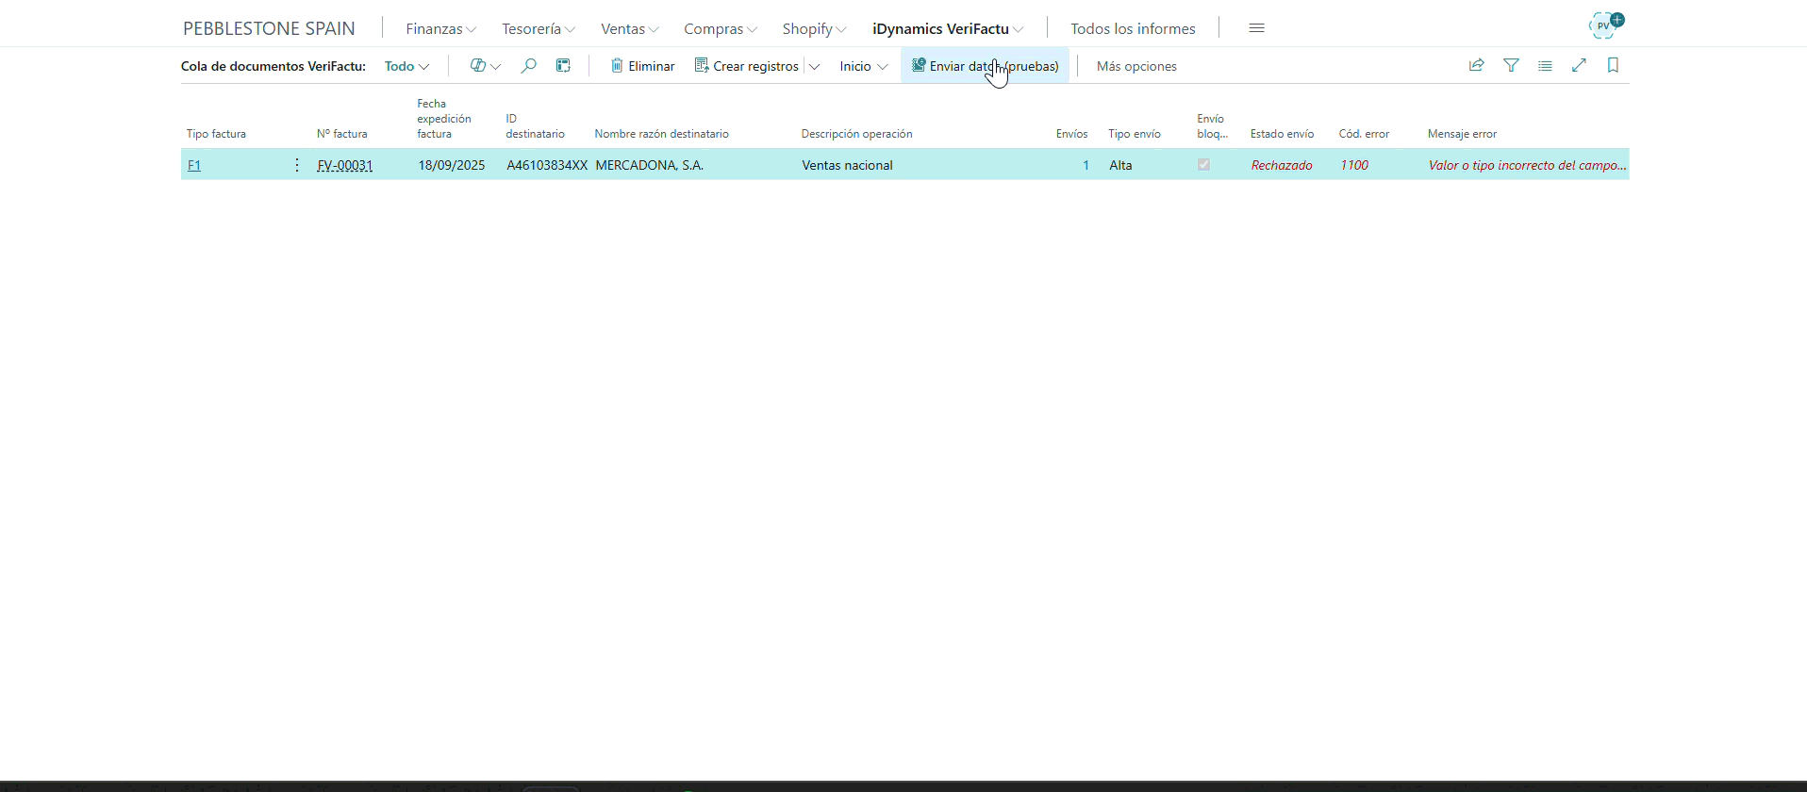The height and width of the screenshot is (792, 1807).
Task: Click the share page icon
Action: [x=1477, y=66]
